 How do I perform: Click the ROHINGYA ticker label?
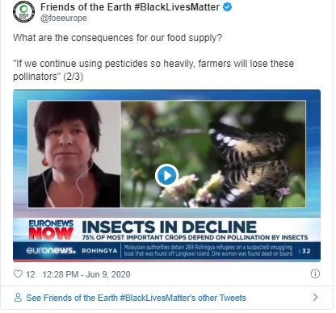(x=99, y=251)
